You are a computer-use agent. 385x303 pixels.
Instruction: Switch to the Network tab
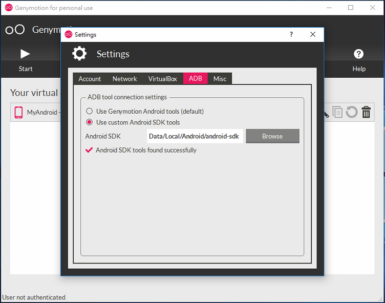[x=124, y=79]
